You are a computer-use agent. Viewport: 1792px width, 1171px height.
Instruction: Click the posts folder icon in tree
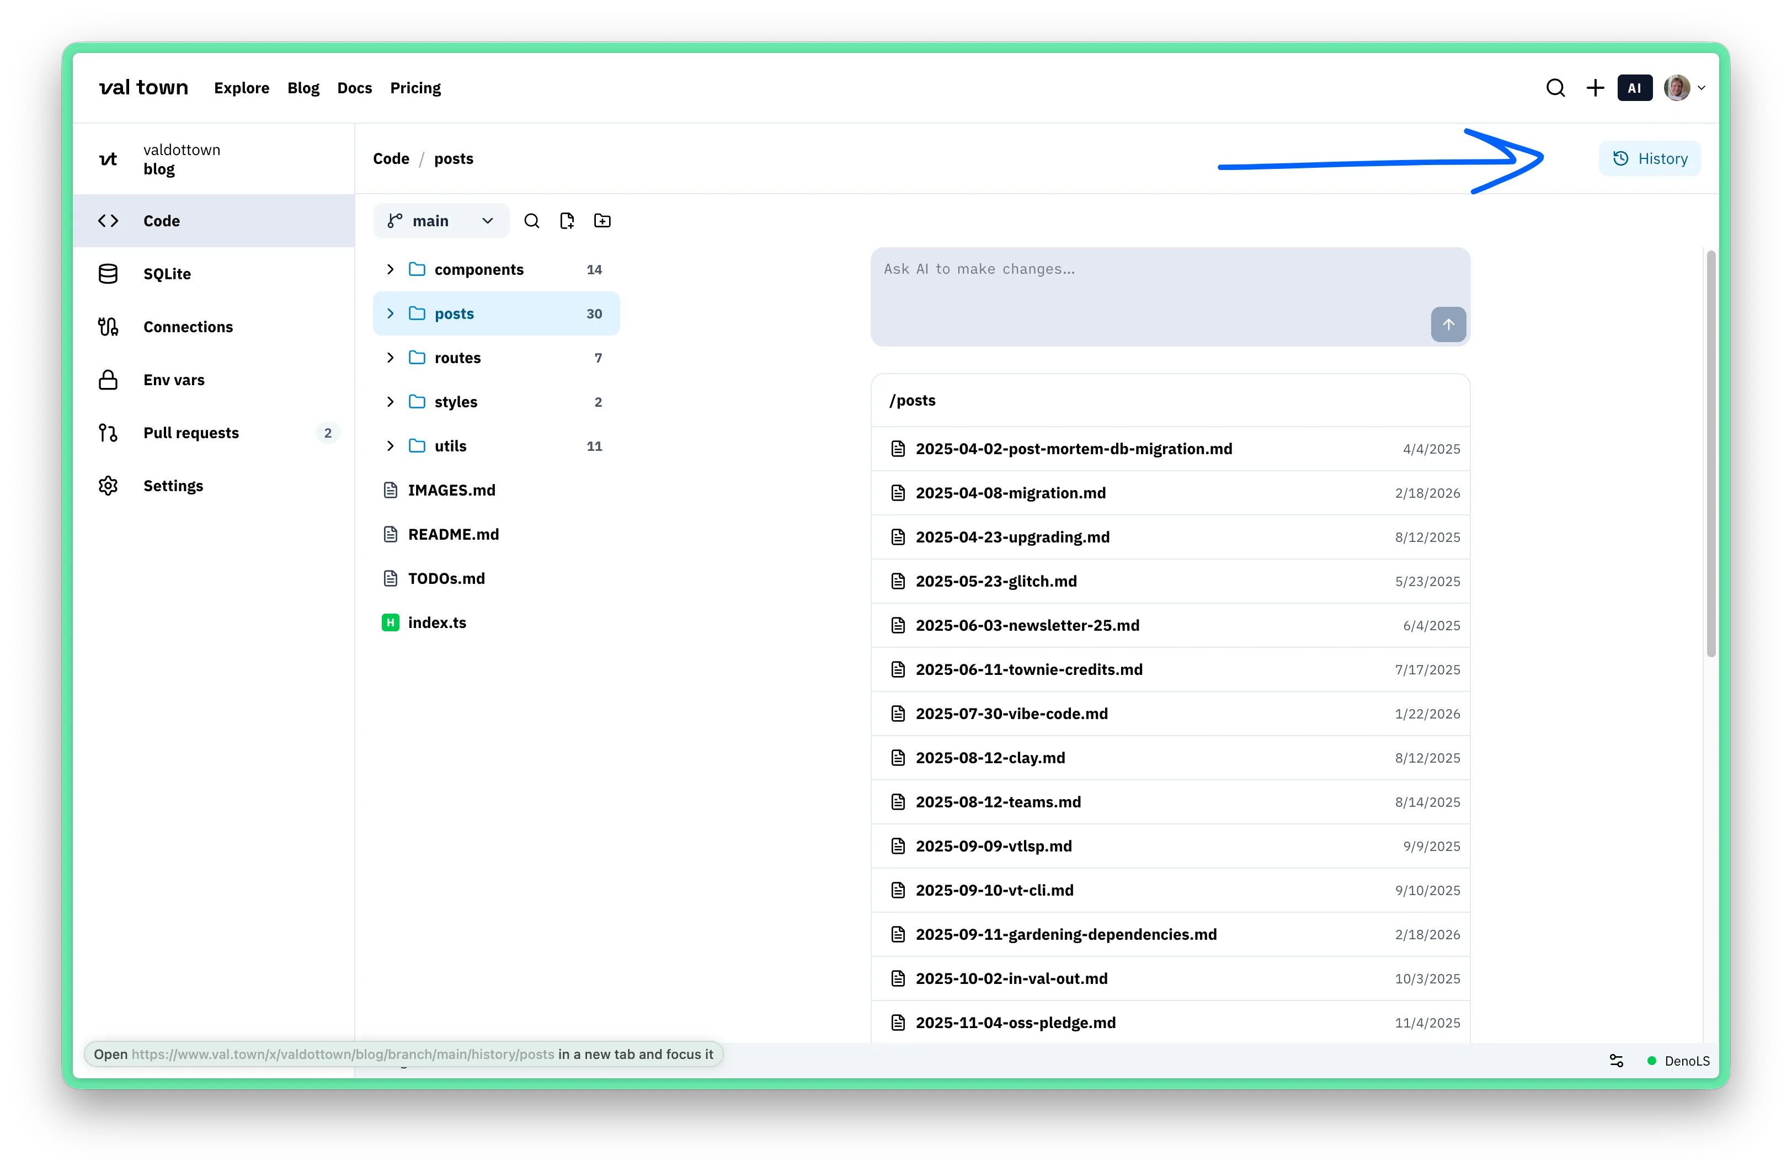tap(417, 313)
